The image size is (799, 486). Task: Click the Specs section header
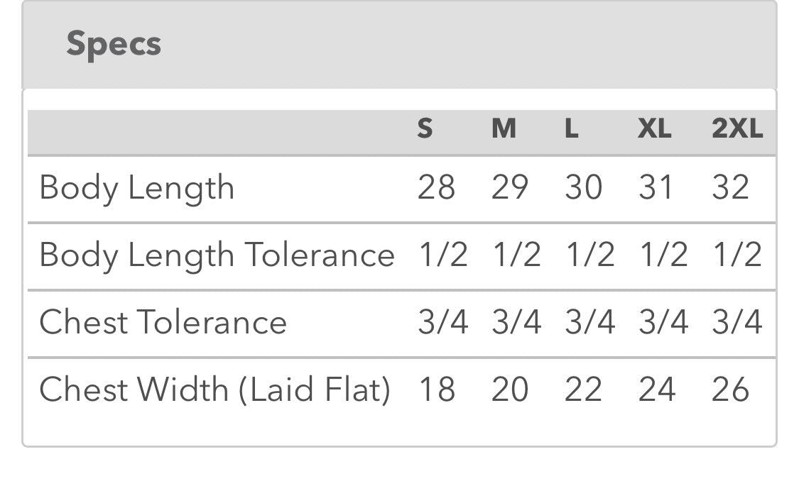pos(114,44)
